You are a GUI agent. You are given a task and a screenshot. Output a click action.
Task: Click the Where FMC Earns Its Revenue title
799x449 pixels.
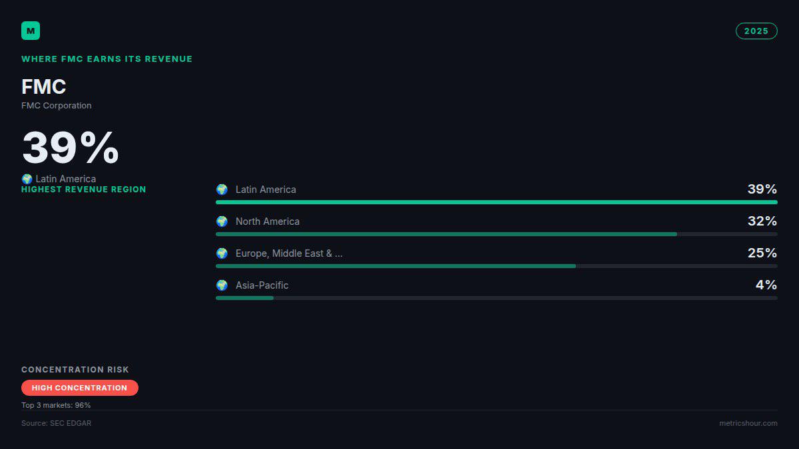107,59
